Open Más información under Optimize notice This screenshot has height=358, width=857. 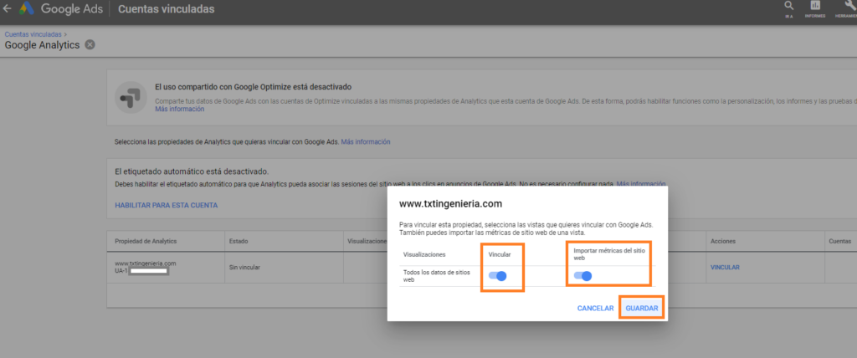180,109
